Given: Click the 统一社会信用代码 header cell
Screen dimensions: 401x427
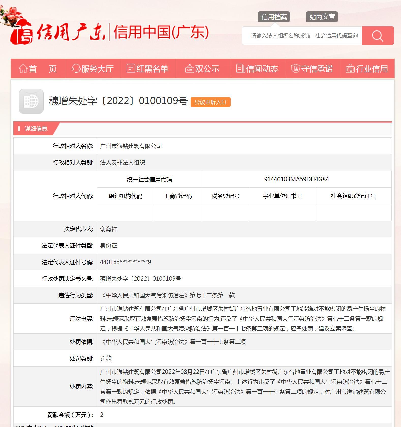Looking at the screenshot, I should [x=149, y=179].
